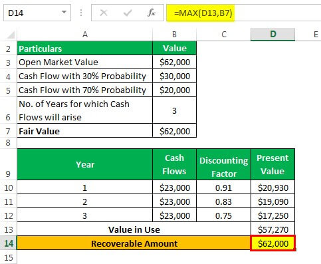Viewport: 321px width, 264px height.
Task: Click present value $20,930
Action: (x=272, y=188)
